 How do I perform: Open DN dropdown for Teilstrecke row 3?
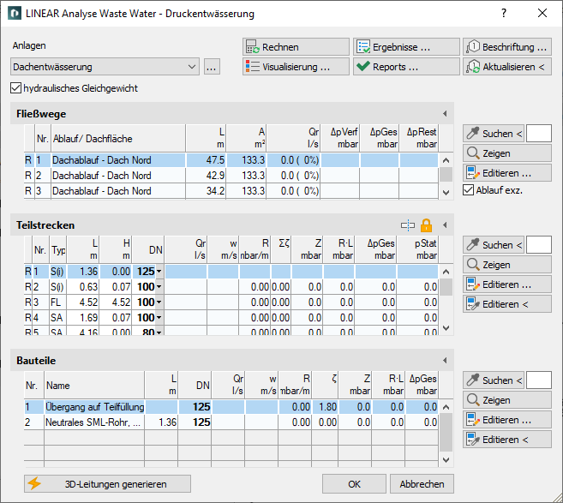159,302
